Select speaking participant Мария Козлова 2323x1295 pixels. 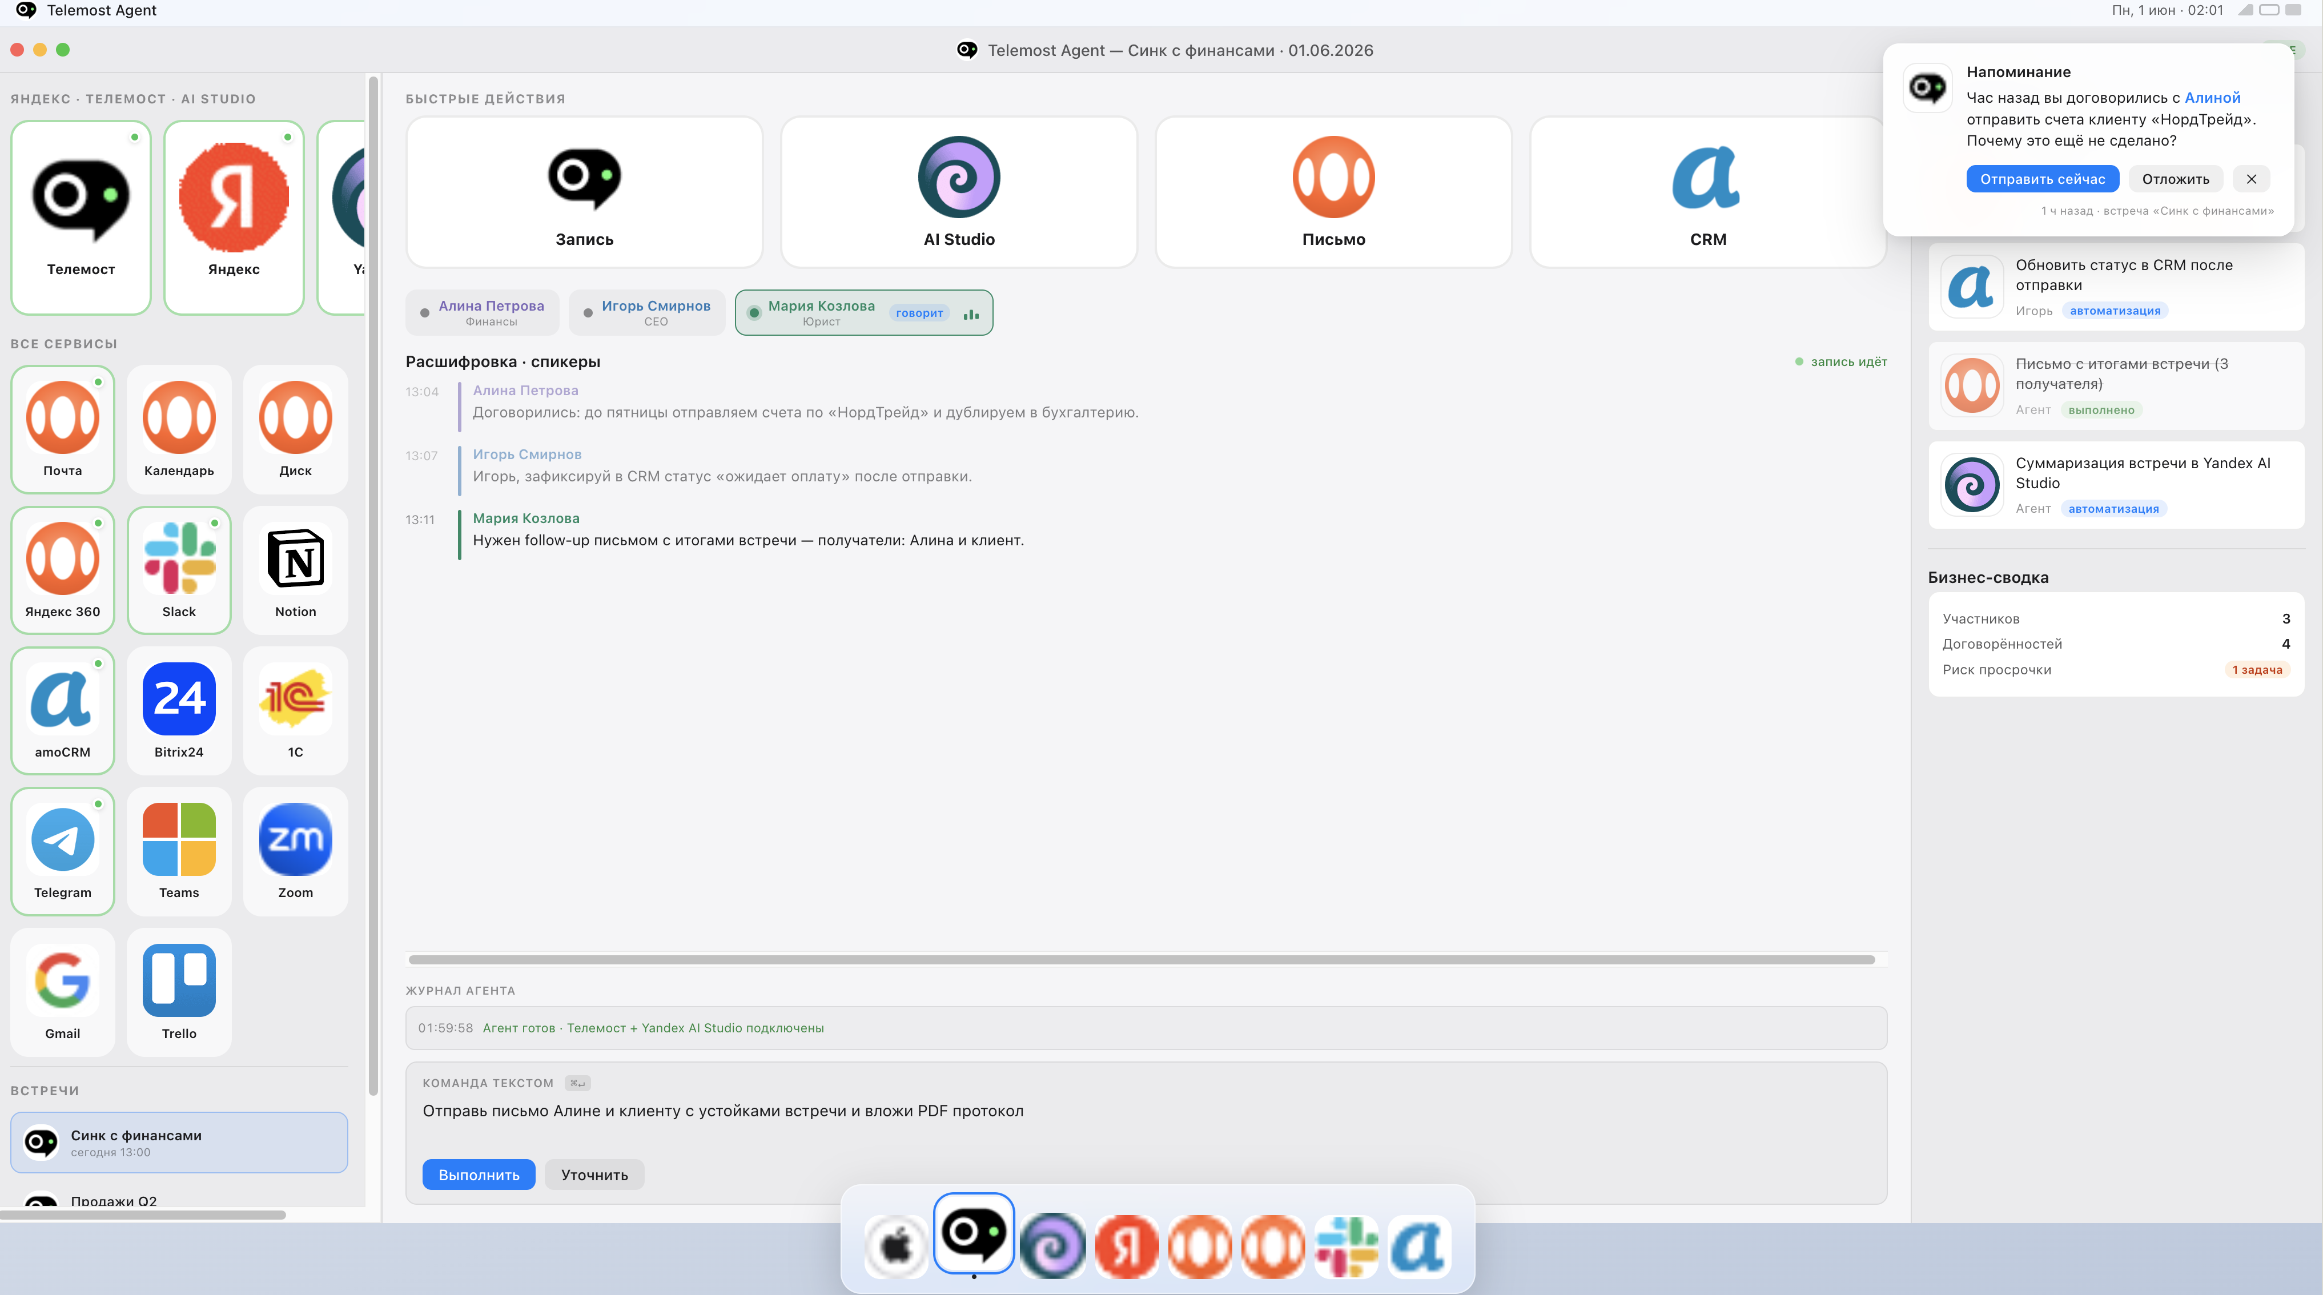pos(864,312)
